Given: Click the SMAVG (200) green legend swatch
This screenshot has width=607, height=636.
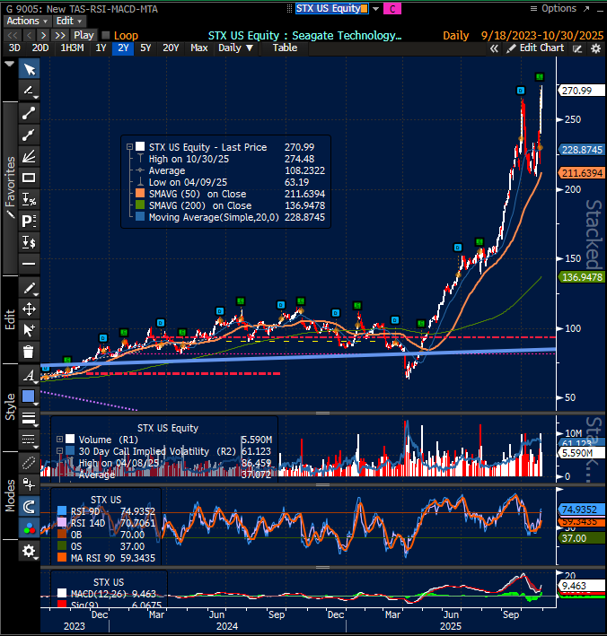Looking at the screenshot, I should [140, 205].
